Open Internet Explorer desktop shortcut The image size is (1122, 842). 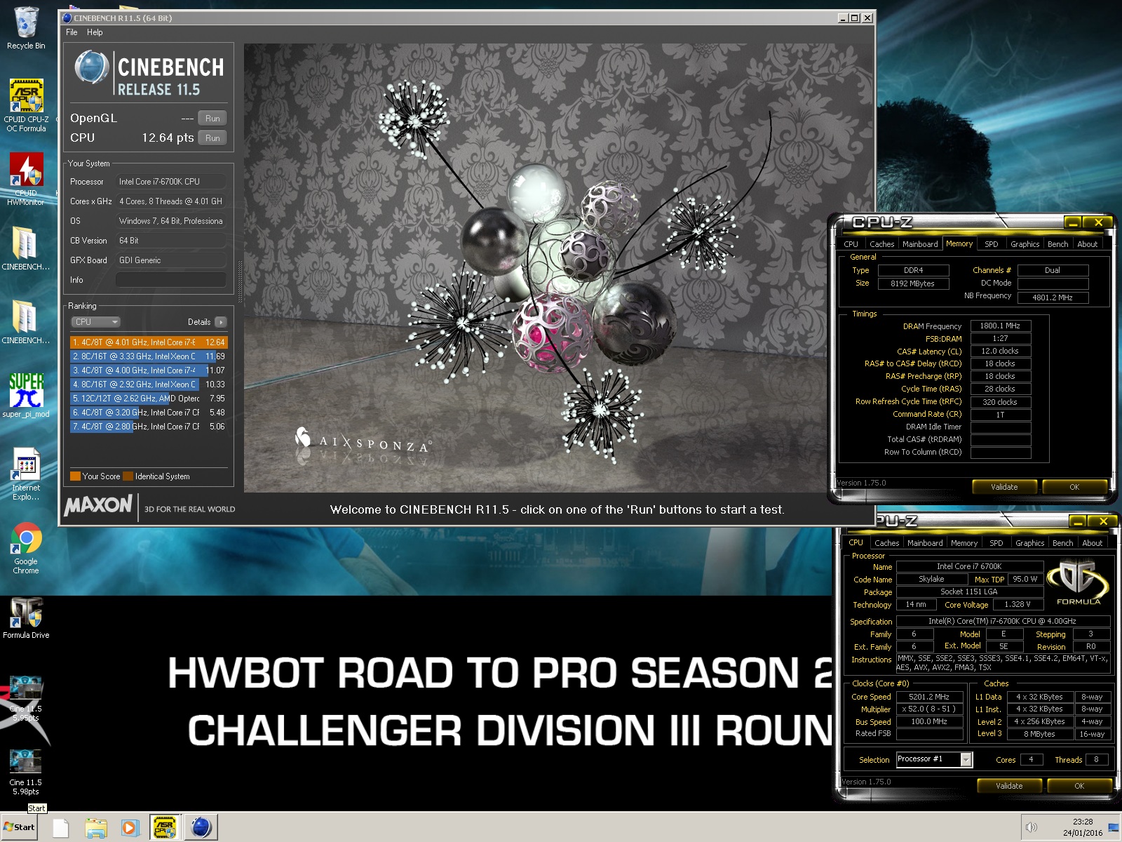tap(26, 474)
